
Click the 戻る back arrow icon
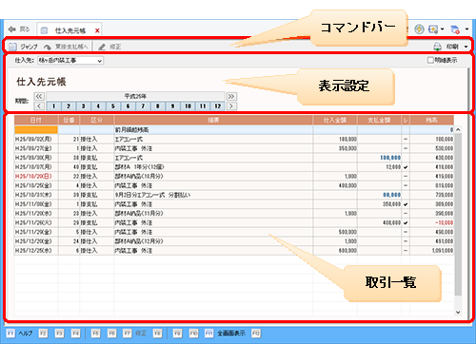coord(12,29)
